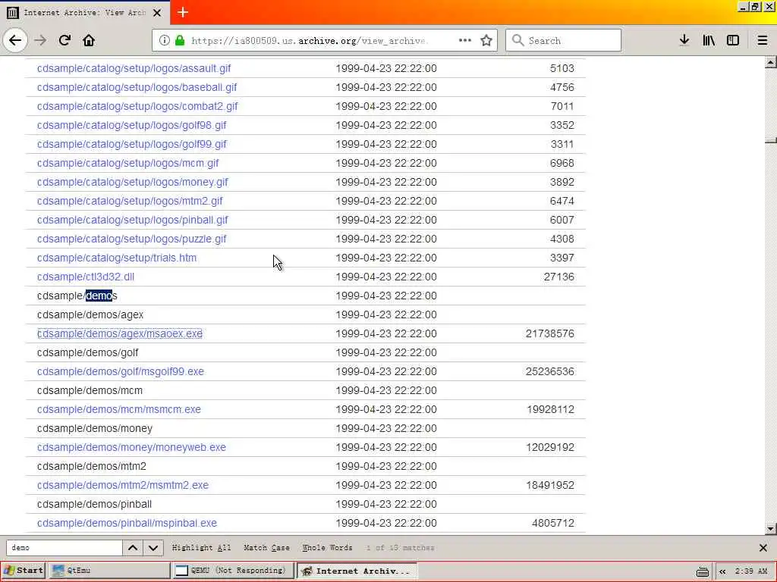Click cdsample/demos/mtm2 folder text

click(x=92, y=466)
